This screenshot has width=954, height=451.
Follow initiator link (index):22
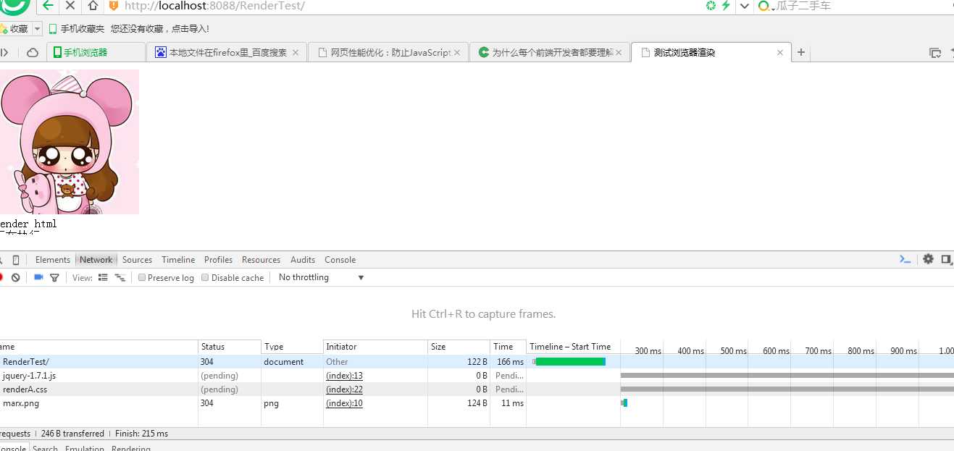pos(344,389)
